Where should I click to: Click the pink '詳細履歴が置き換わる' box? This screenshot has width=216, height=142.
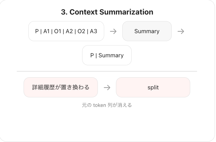(x=61, y=87)
